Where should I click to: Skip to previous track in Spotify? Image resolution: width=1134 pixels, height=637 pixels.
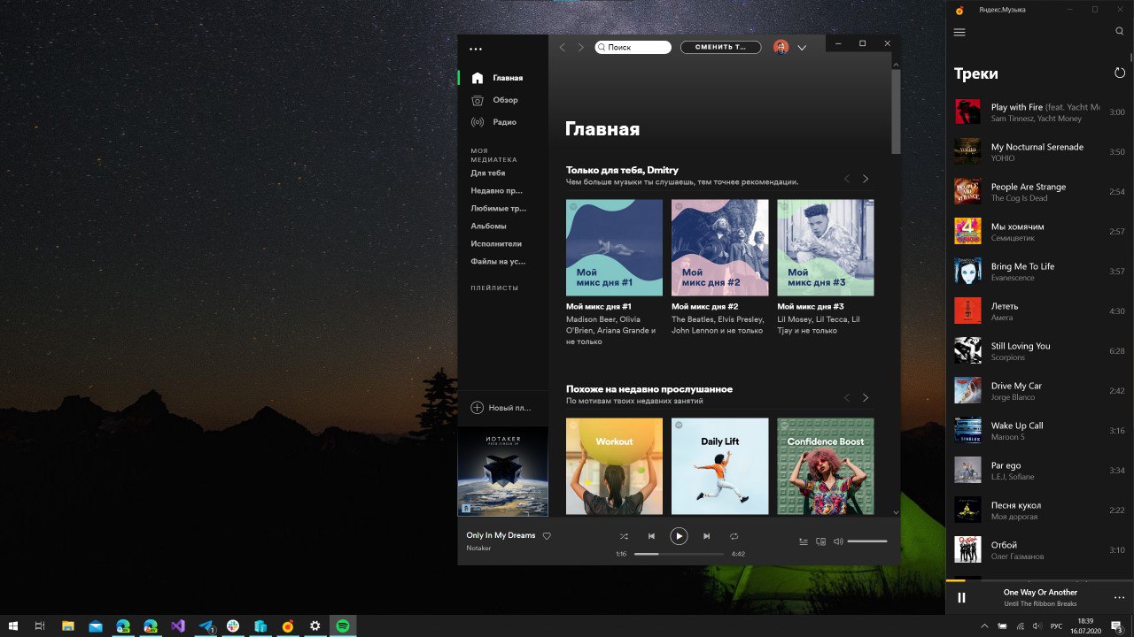tap(651, 536)
